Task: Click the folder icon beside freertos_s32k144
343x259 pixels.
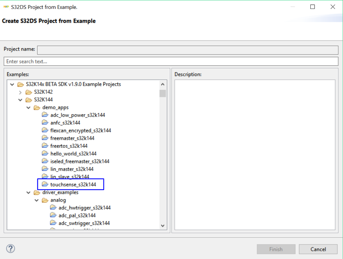Action: coord(45,146)
